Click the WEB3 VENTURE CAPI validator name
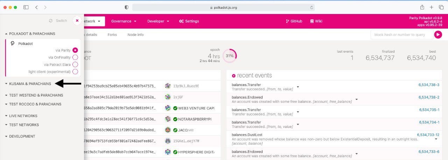 (x=196, y=108)
